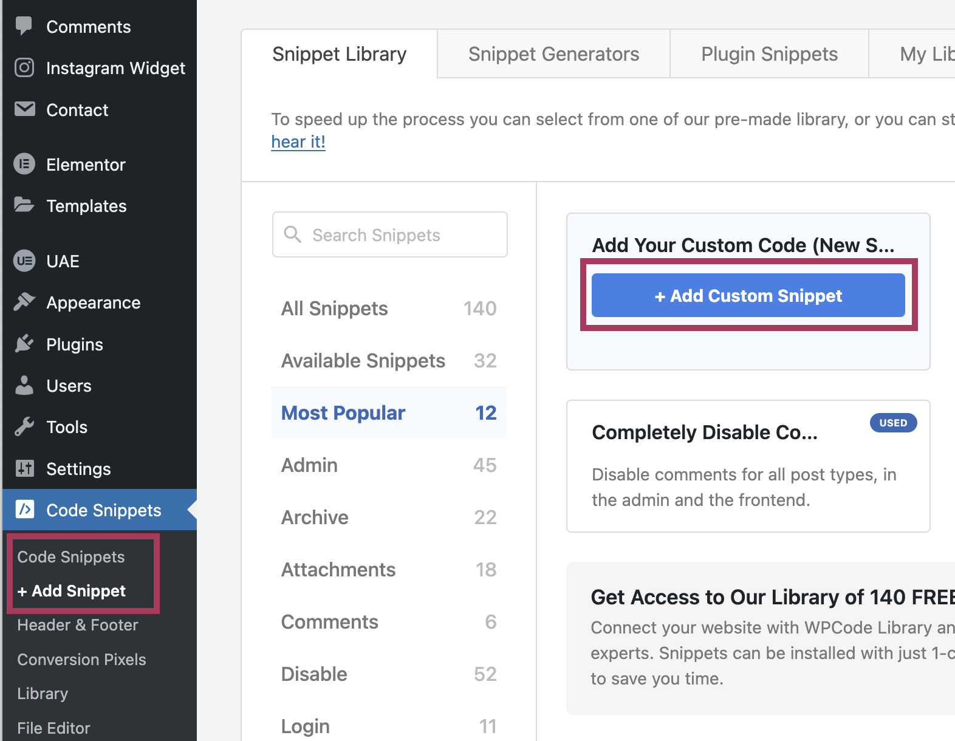This screenshot has width=955, height=741.
Task: Open Plugins menu item
Action: (100, 344)
